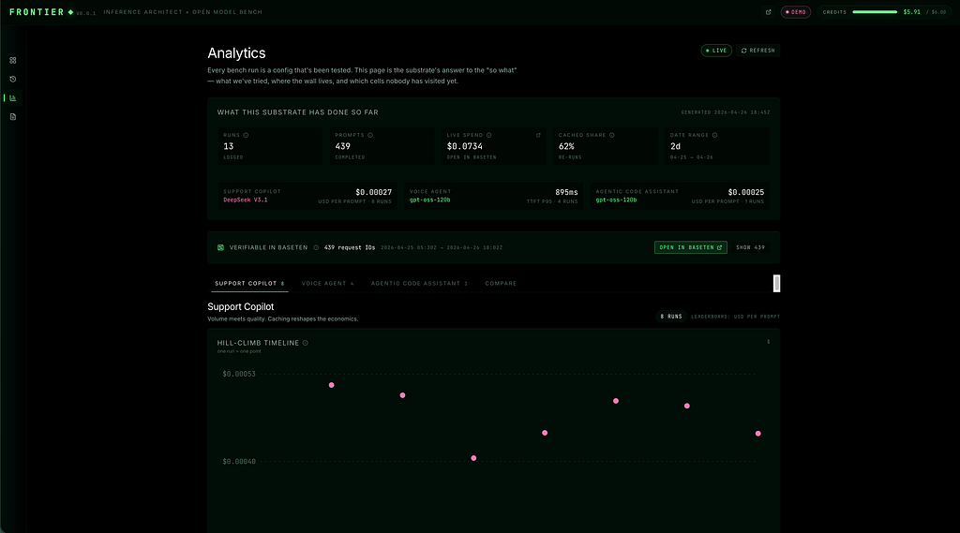The image size is (960, 533).
Task: Toggle the LIVE indicator
Action: pos(716,51)
